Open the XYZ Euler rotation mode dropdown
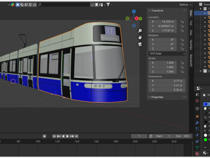Image resolution: width=210 pixels, height=158 pixels. point(167,54)
